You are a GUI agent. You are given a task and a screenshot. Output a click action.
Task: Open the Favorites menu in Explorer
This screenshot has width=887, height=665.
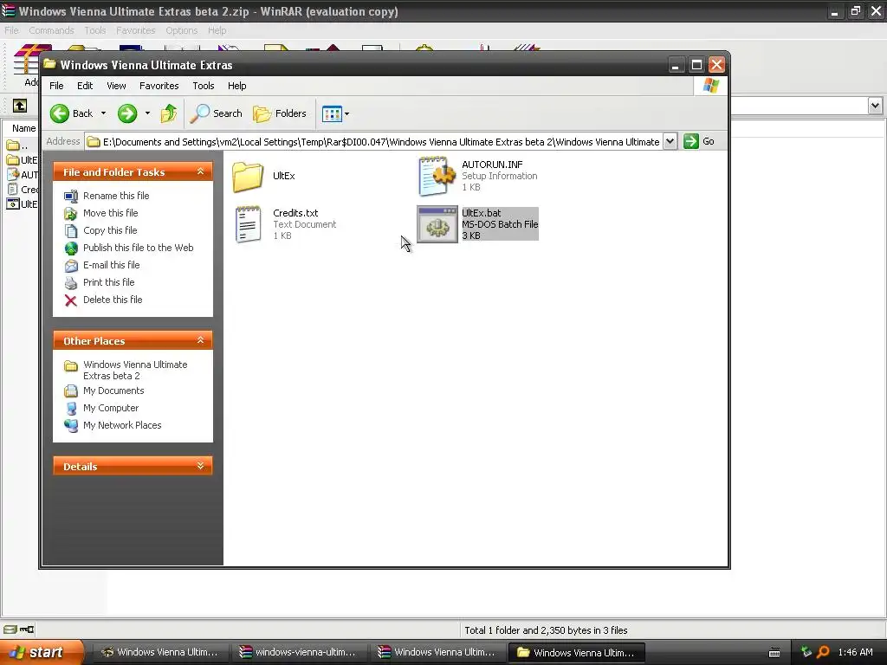click(159, 86)
